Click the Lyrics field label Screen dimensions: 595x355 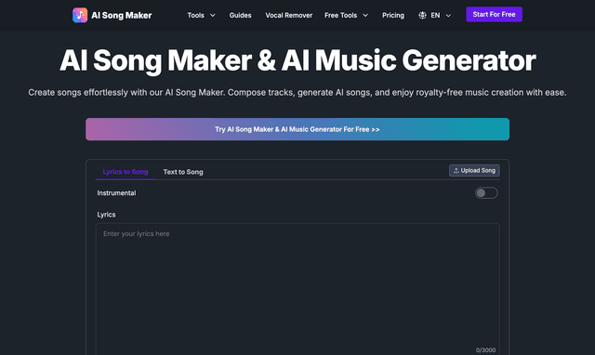pyautogui.click(x=106, y=215)
